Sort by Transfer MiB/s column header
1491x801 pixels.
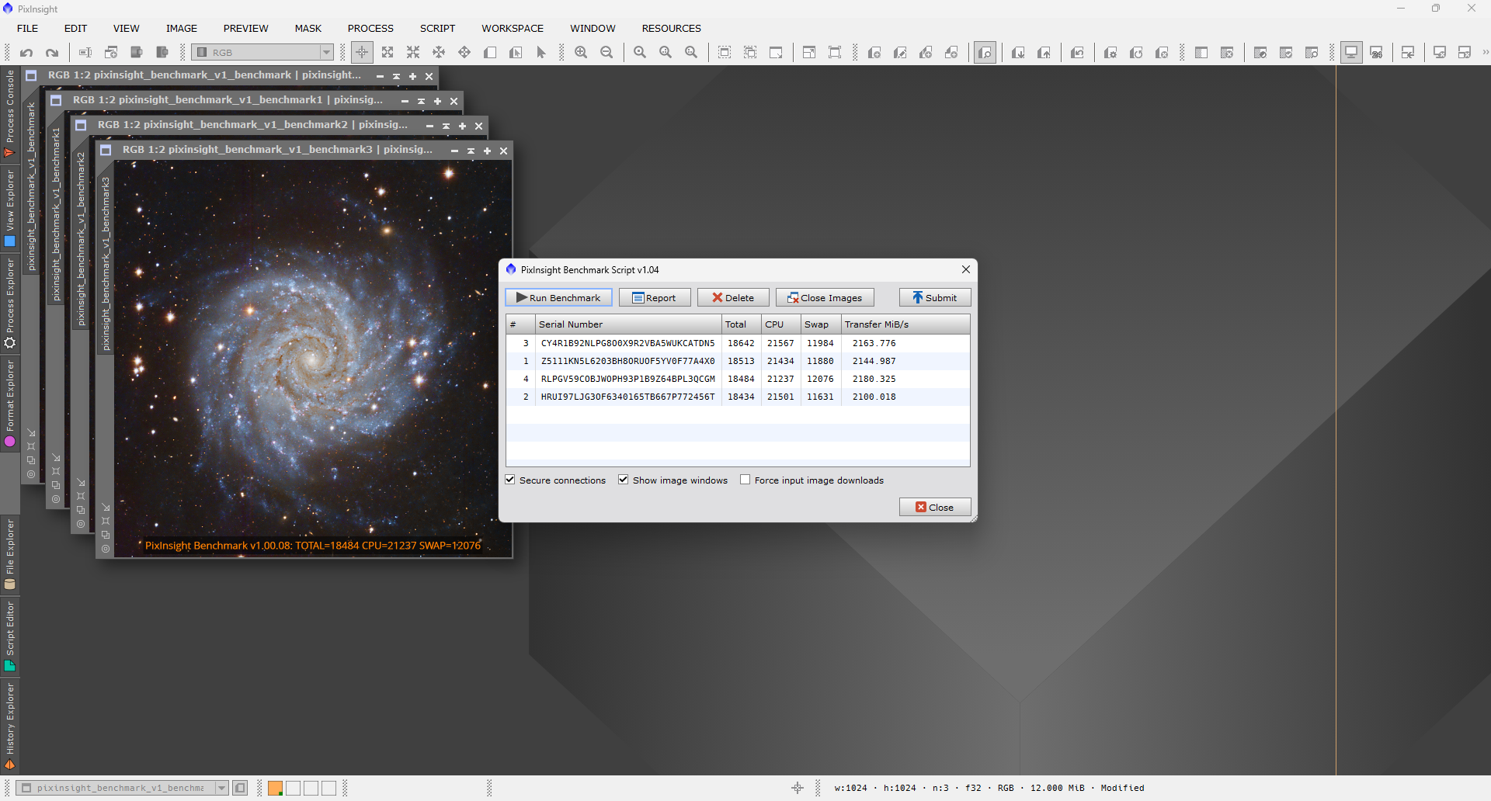[905, 324]
